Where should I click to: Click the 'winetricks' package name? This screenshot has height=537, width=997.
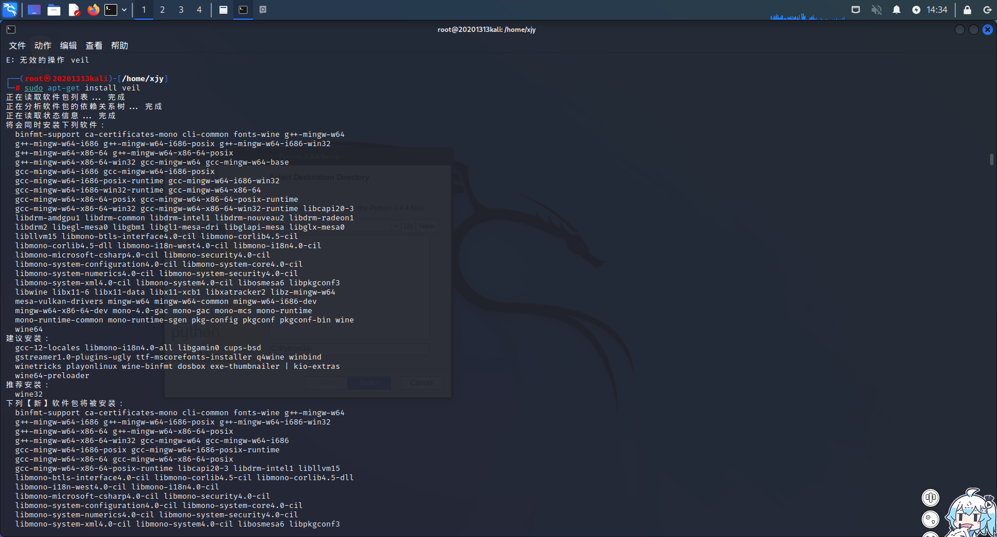point(38,367)
